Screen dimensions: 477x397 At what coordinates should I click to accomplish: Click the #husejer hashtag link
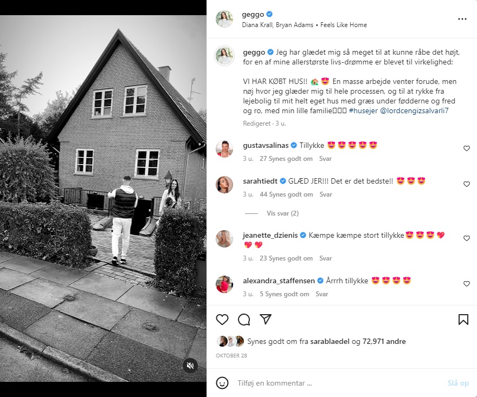[363, 110]
